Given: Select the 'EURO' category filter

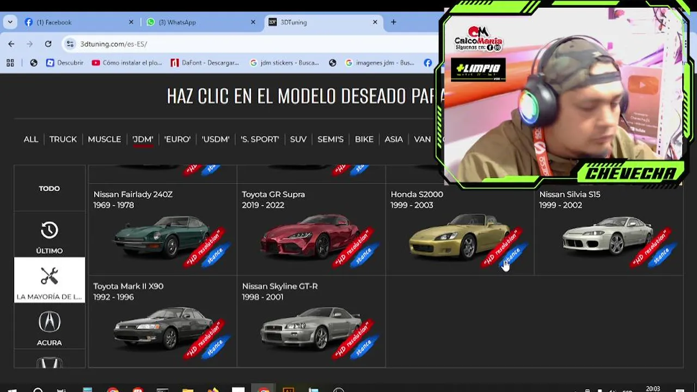Looking at the screenshot, I should pos(178,139).
